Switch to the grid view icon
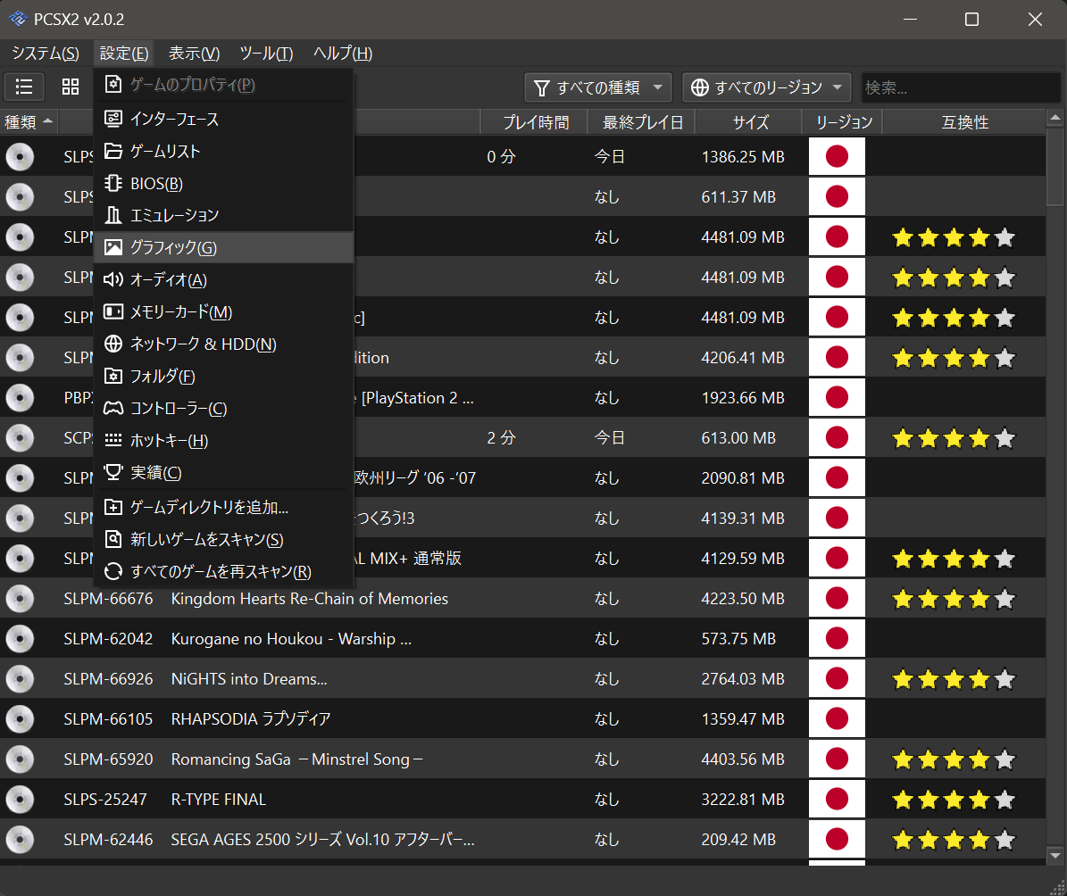1067x896 pixels. point(71,87)
